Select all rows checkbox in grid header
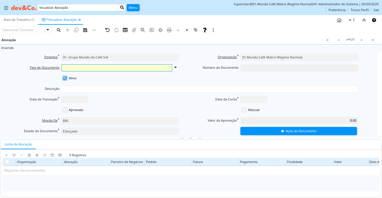382x198 pixels. (7, 162)
